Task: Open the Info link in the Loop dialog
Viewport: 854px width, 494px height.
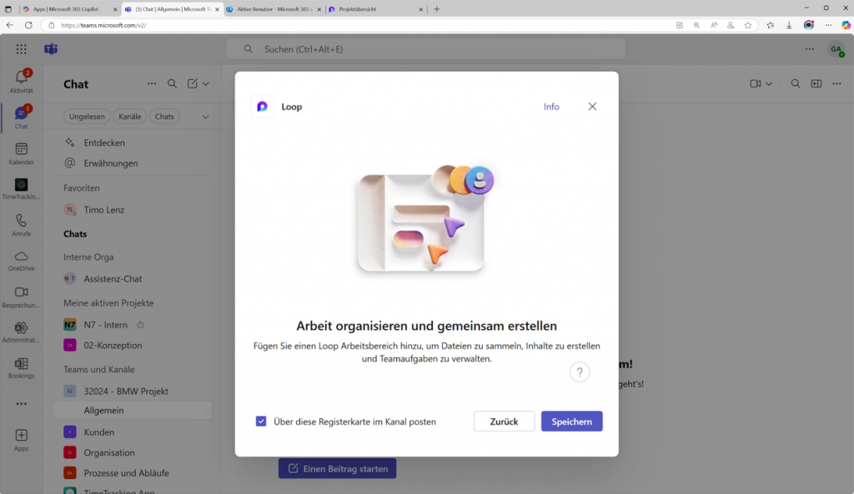Action: pyautogui.click(x=551, y=107)
